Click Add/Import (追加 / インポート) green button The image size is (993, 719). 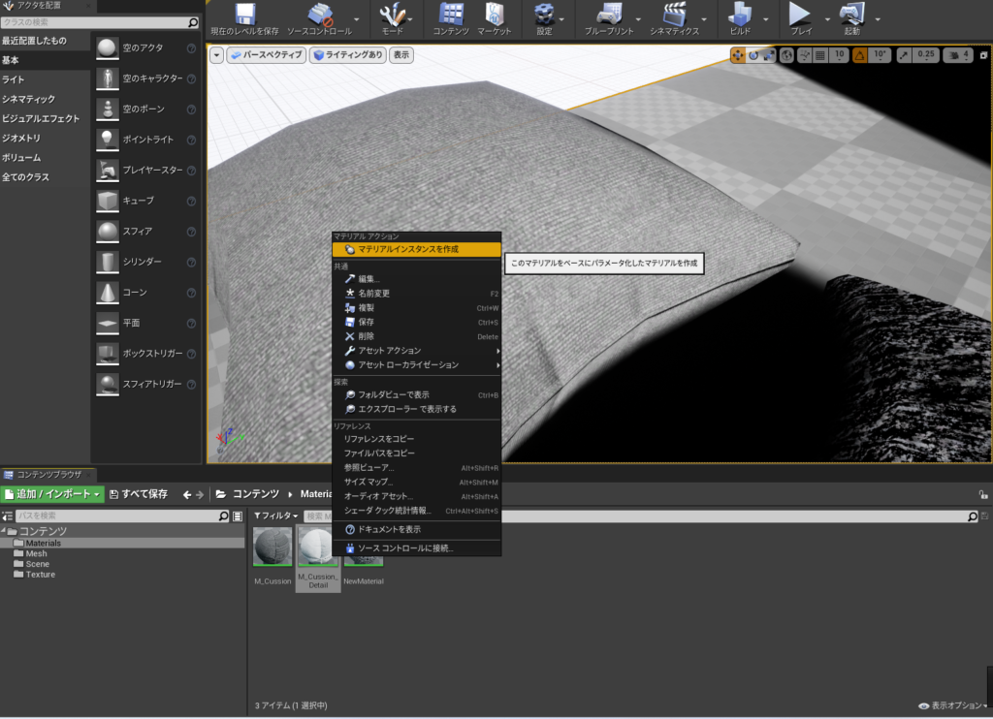click(x=52, y=494)
